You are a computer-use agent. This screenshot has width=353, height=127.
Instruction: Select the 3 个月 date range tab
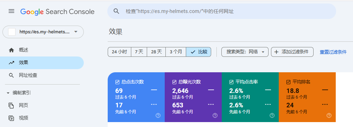176,52
